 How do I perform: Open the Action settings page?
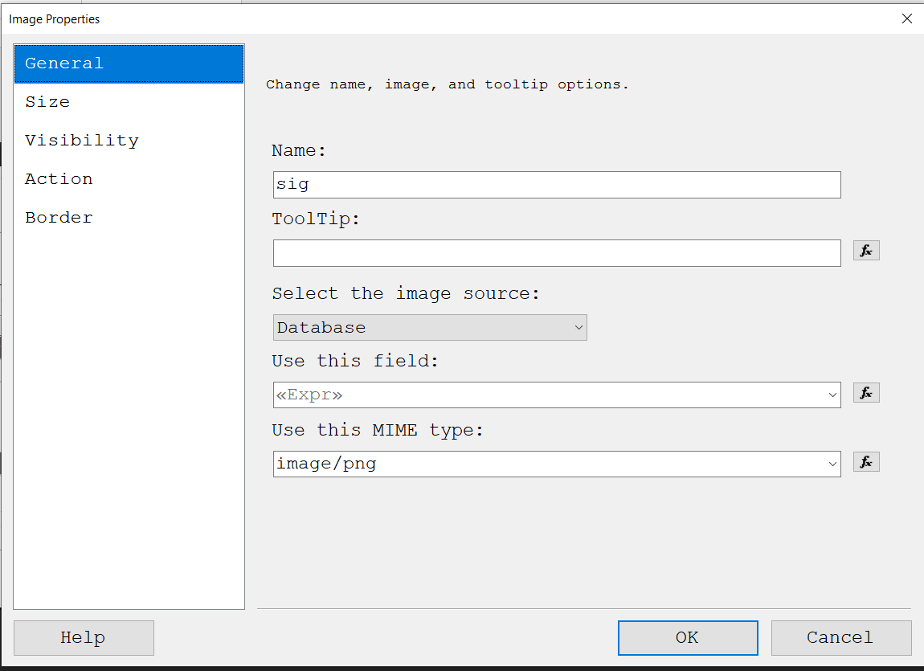pyautogui.click(x=58, y=178)
